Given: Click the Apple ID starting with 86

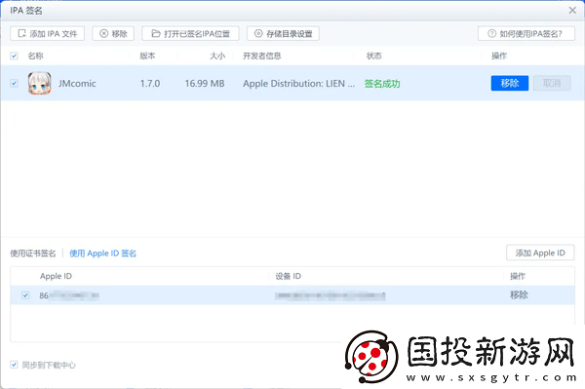Looking at the screenshot, I should tap(69, 295).
